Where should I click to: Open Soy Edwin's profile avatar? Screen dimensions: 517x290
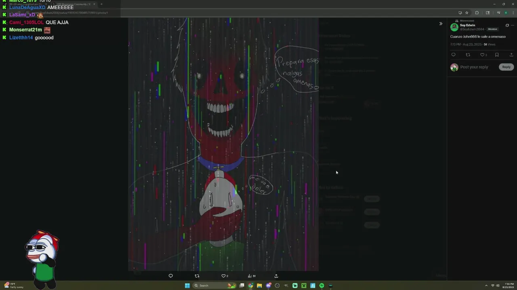click(454, 27)
